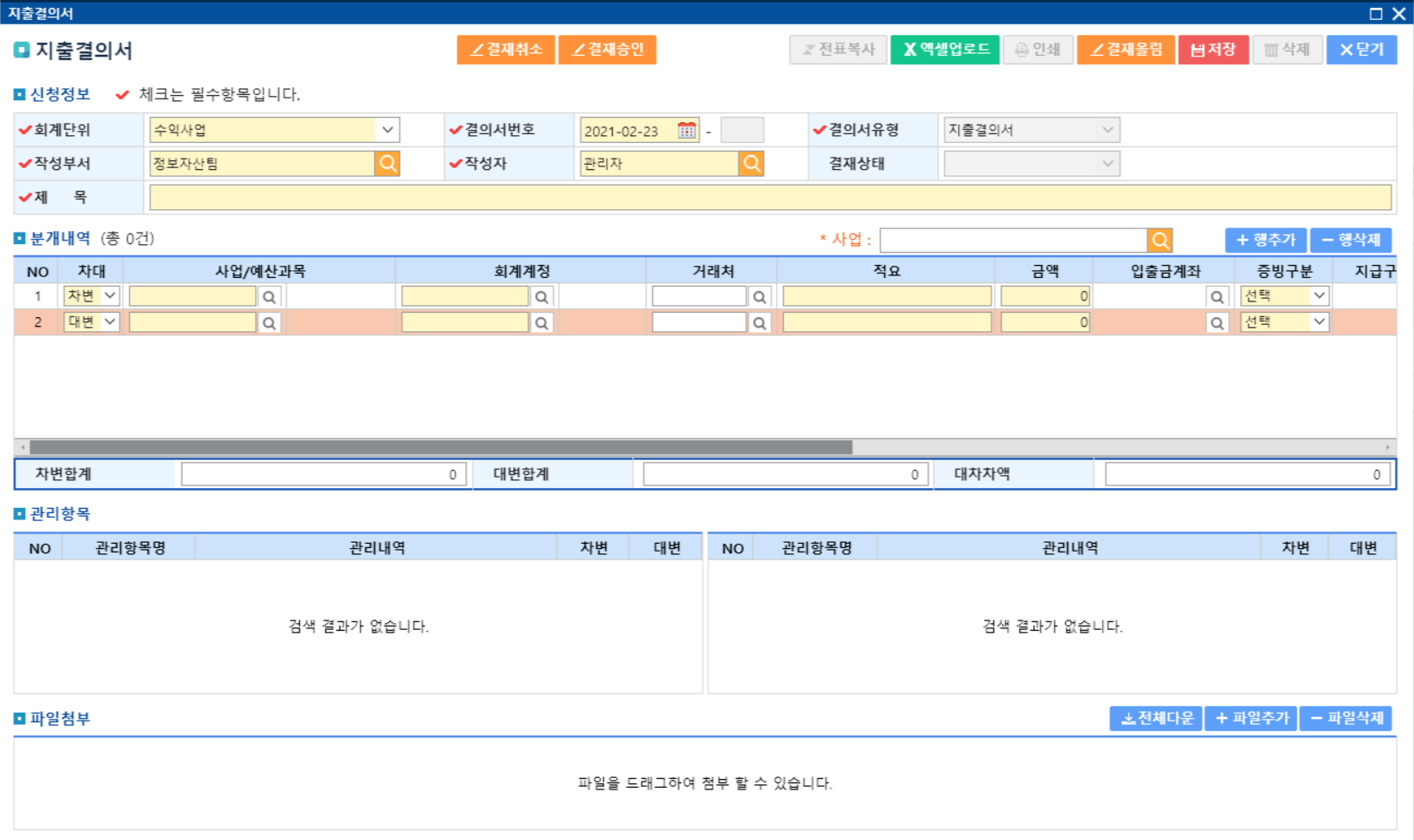Remove a file with 파일삭제
This screenshot has height=840, width=1414.
coord(1346,719)
